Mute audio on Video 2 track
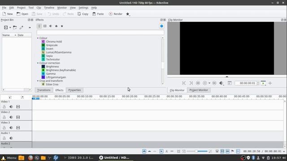This screenshot has height=161, width=287. (11, 117)
